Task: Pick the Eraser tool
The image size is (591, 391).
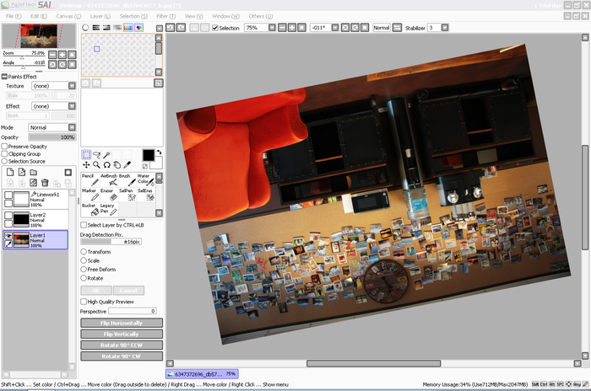Action: (x=107, y=195)
